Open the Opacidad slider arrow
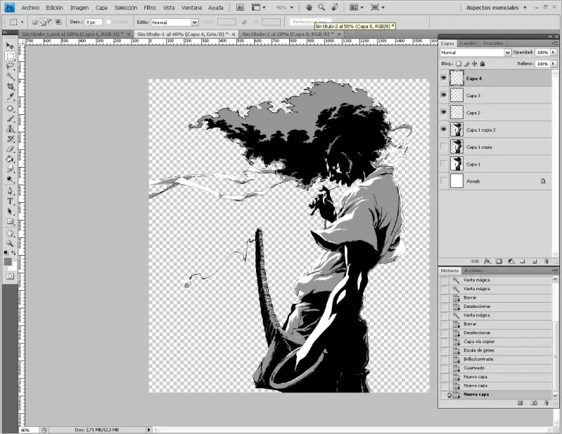562x434 pixels. pos(554,52)
